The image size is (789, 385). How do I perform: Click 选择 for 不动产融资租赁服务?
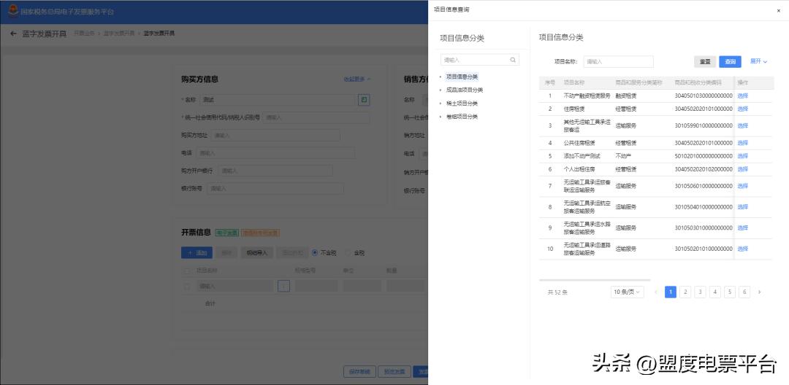click(743, 96)
